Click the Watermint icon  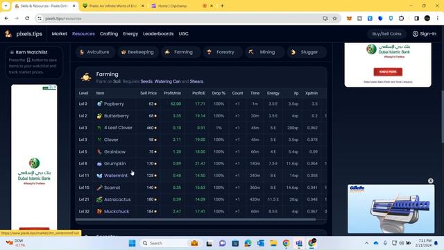tap(99, 176)
